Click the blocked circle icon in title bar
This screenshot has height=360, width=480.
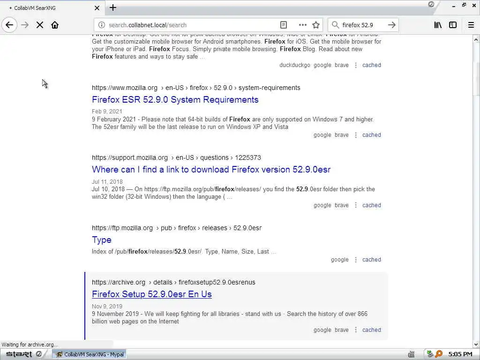point(431,4)
